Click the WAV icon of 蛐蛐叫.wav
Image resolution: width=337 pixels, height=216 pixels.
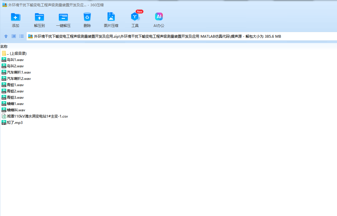pyautogui.click(x=4, y=110)
